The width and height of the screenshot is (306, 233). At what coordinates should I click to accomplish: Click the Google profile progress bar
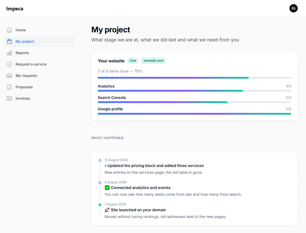[194, 114]
